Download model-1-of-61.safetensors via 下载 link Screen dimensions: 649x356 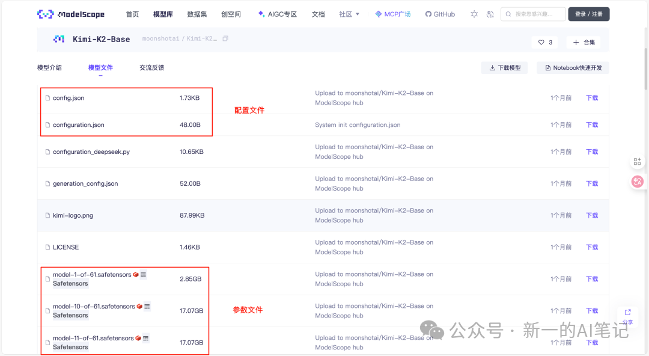coord(592,279)
